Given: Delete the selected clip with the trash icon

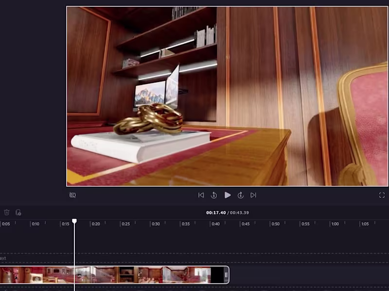Looking at the screenshot, I should click(6, 212).
